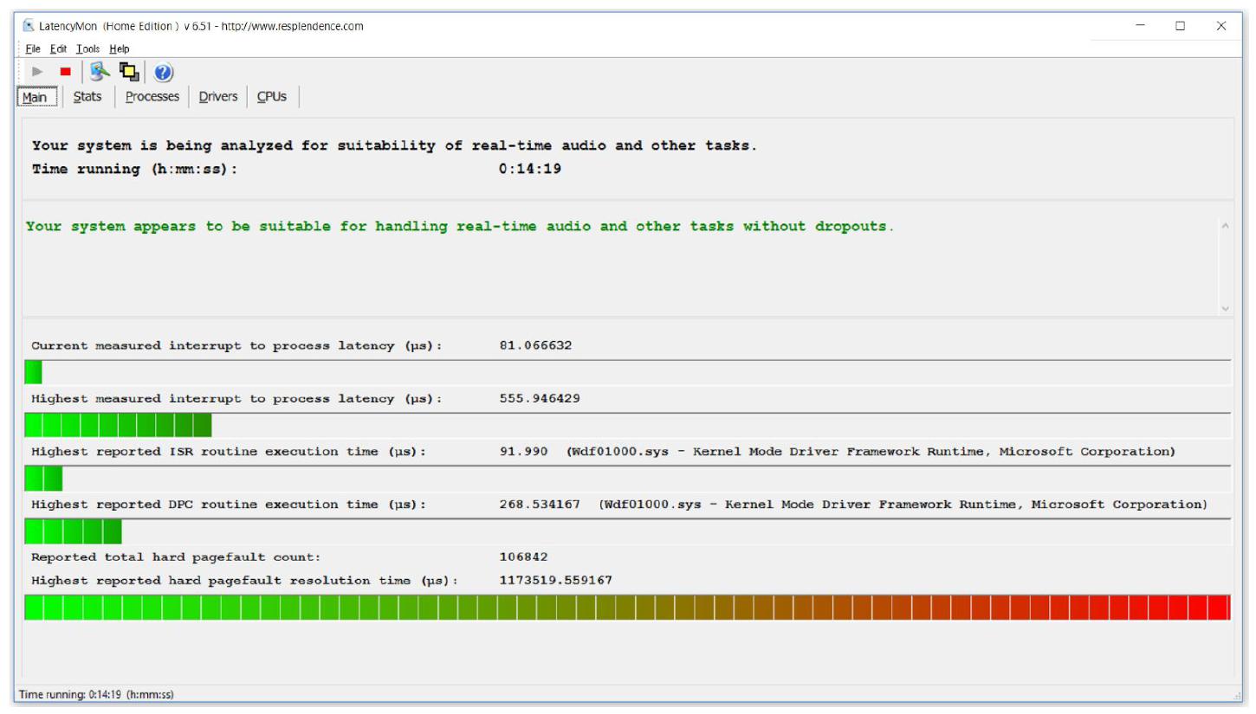The width and height of the screenshot is (1256, 714).
Task: Switch to the Processes tab
Action: tap(152, 97)
